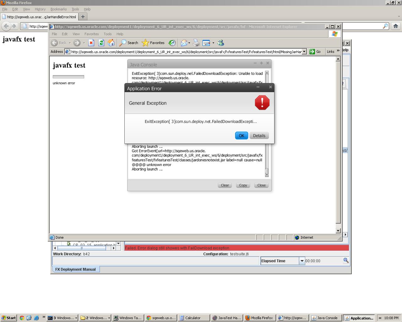Viewport: 402px width, 322px height.
Task: Open the Firefox History menu
Action: [x=40, y=9]
